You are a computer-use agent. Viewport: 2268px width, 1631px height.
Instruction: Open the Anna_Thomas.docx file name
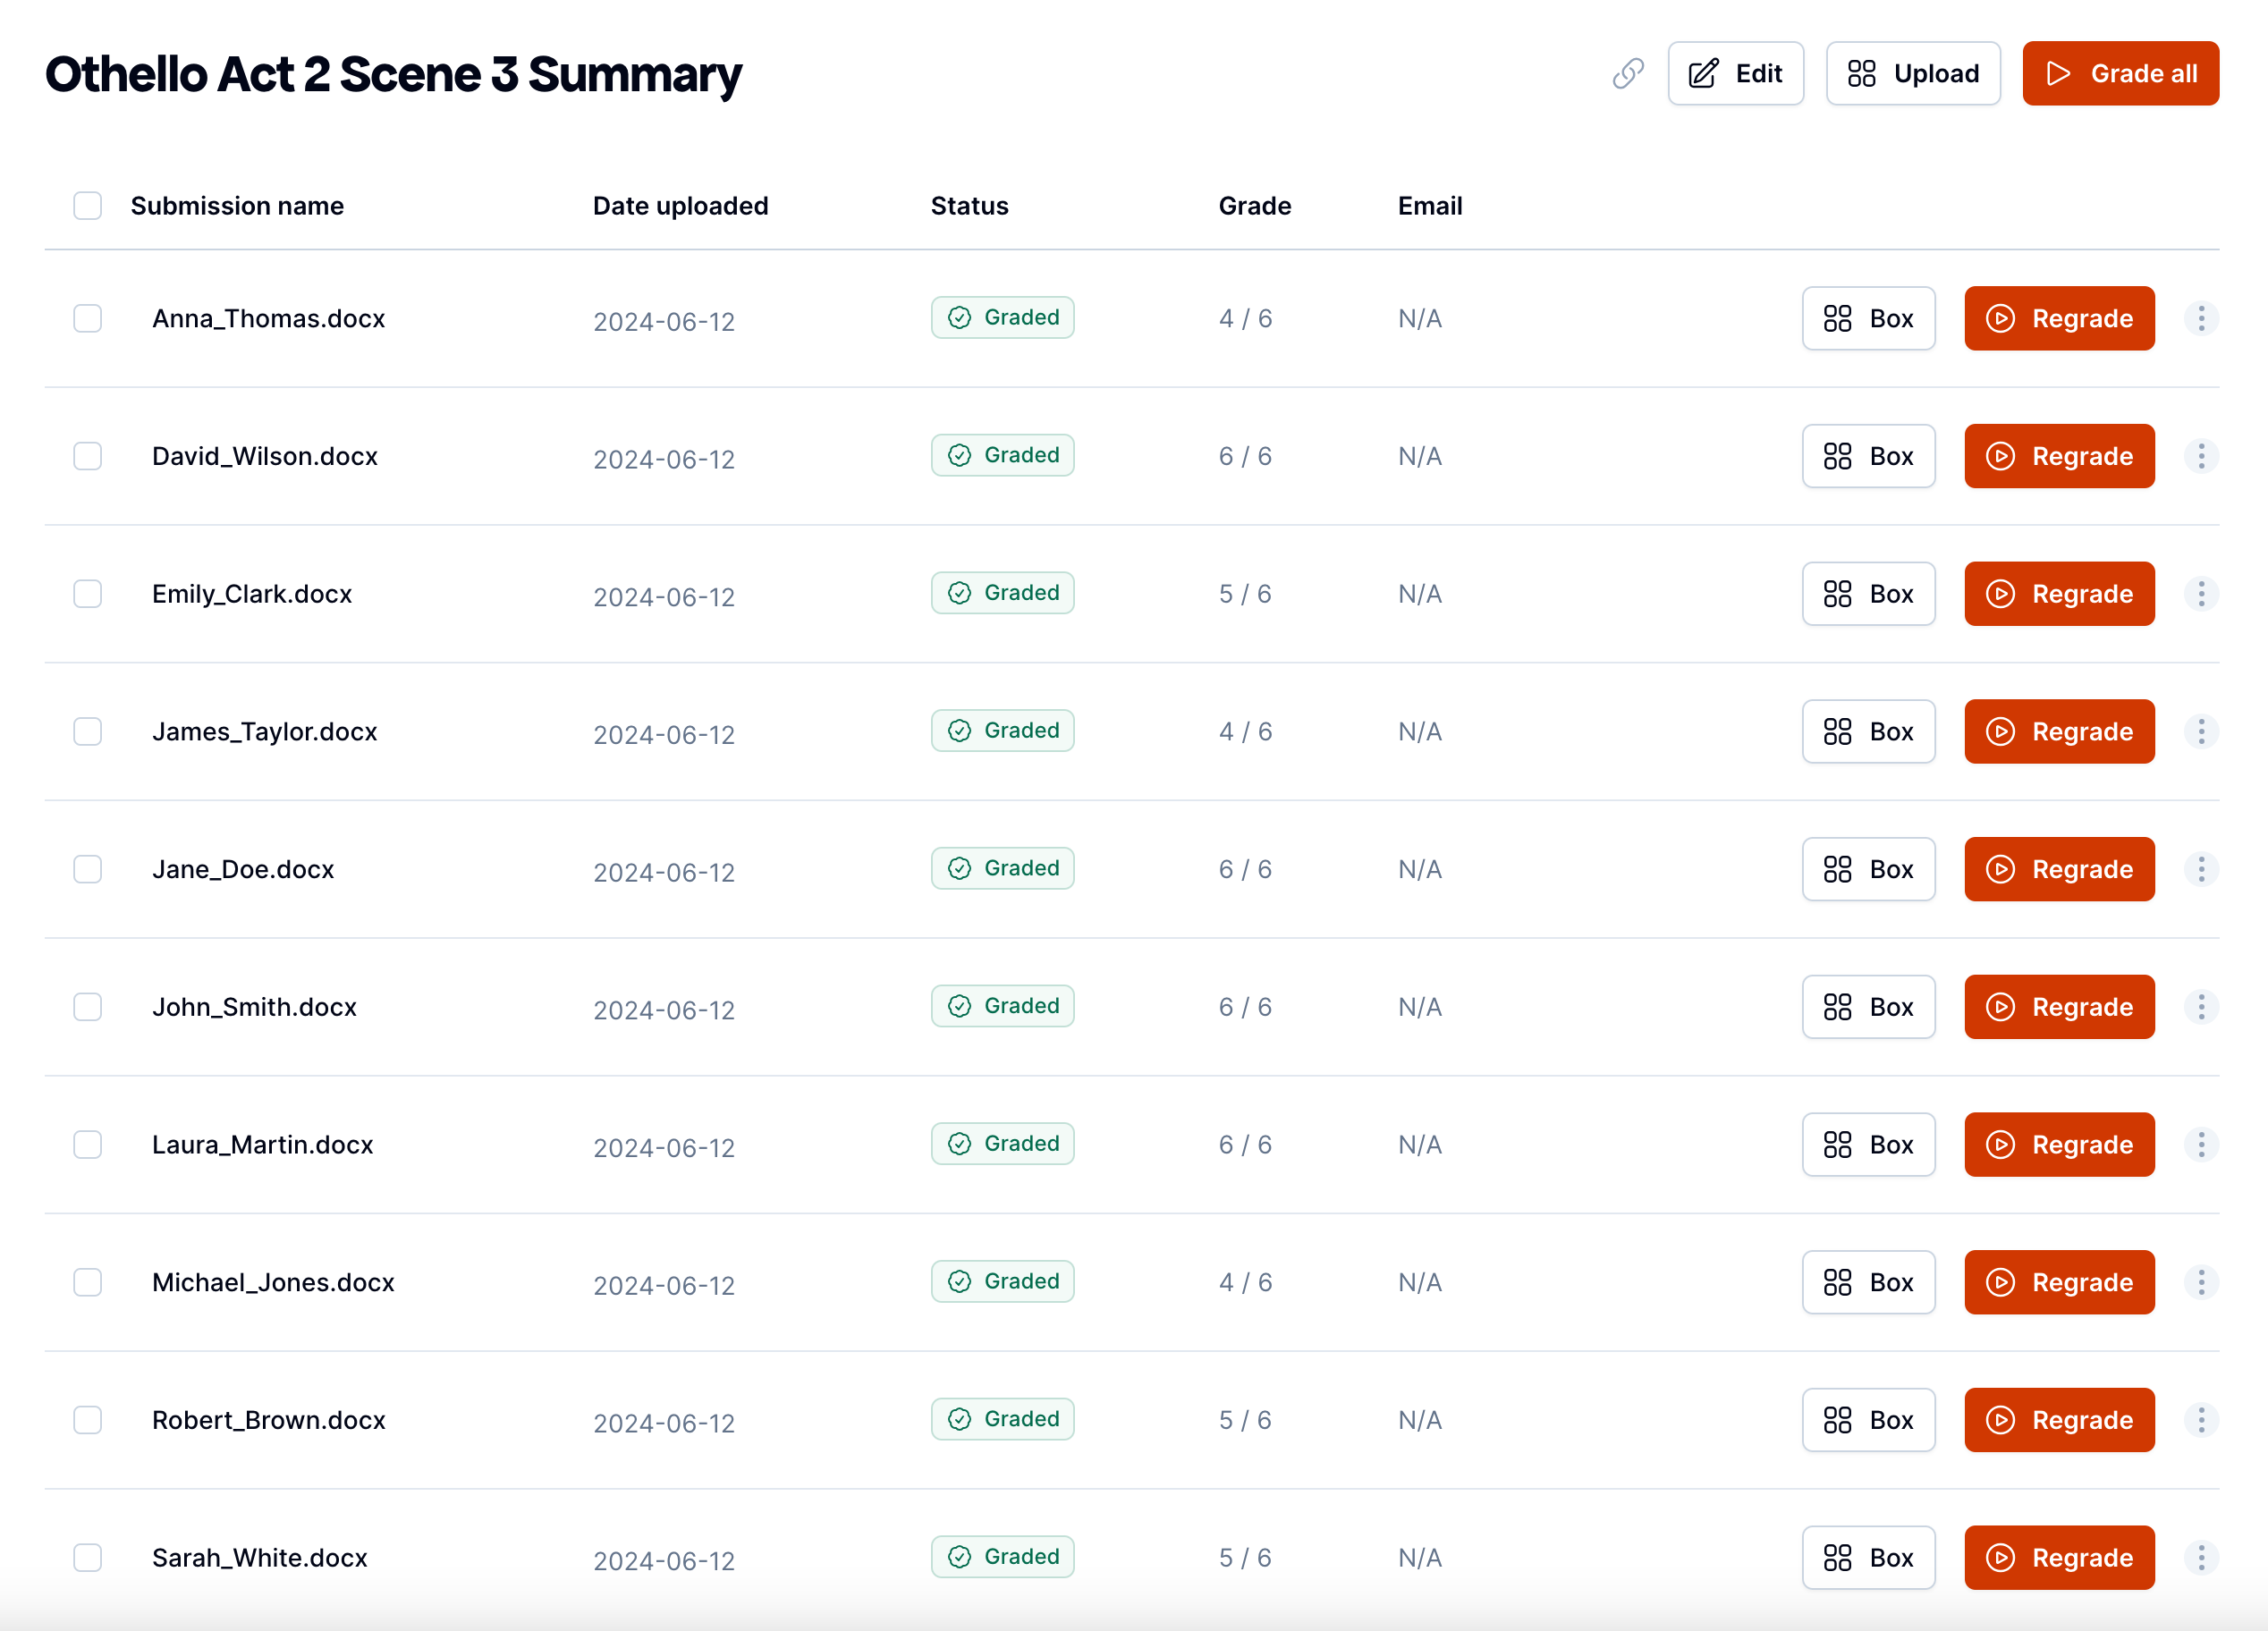(x=268, y=318)
